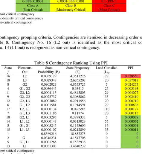Click the PPI value 0.000177
The height and width of the screenshot is (154, 142).
click(131, 109)
